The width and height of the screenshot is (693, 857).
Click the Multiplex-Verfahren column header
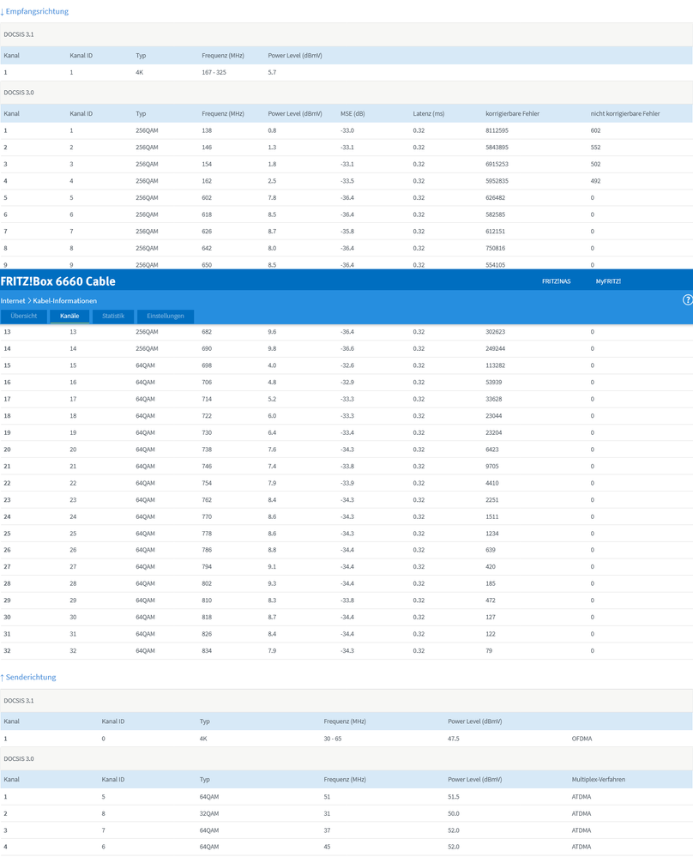599,780
